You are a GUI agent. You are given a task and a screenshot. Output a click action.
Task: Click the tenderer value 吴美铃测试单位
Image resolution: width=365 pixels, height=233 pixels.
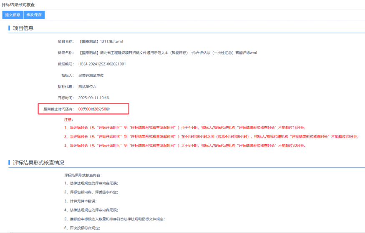pyautogui.click(x=91, y=75)
